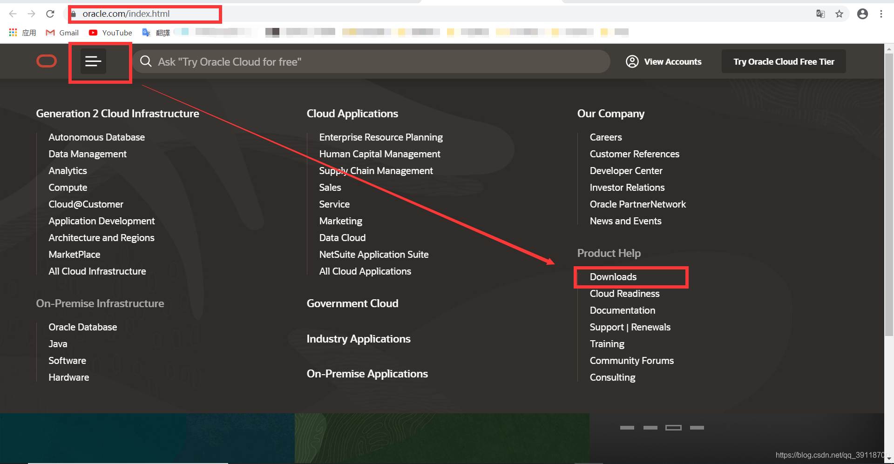Click View Accounts link
This screenshot has height=464, width=894.
tap(672, 61)
